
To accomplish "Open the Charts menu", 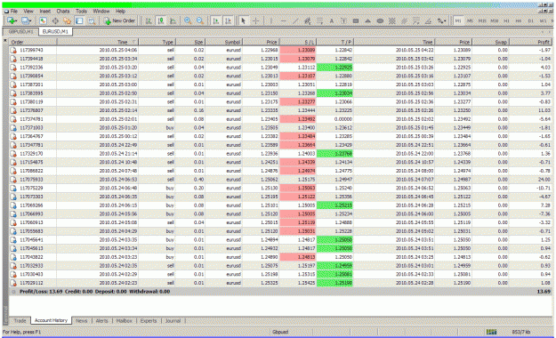I will [63, 12].
